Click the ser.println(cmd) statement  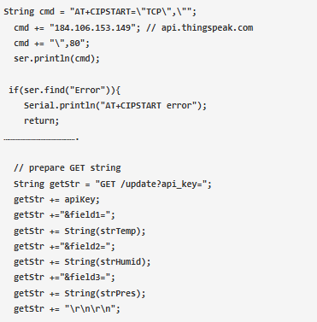56,59
